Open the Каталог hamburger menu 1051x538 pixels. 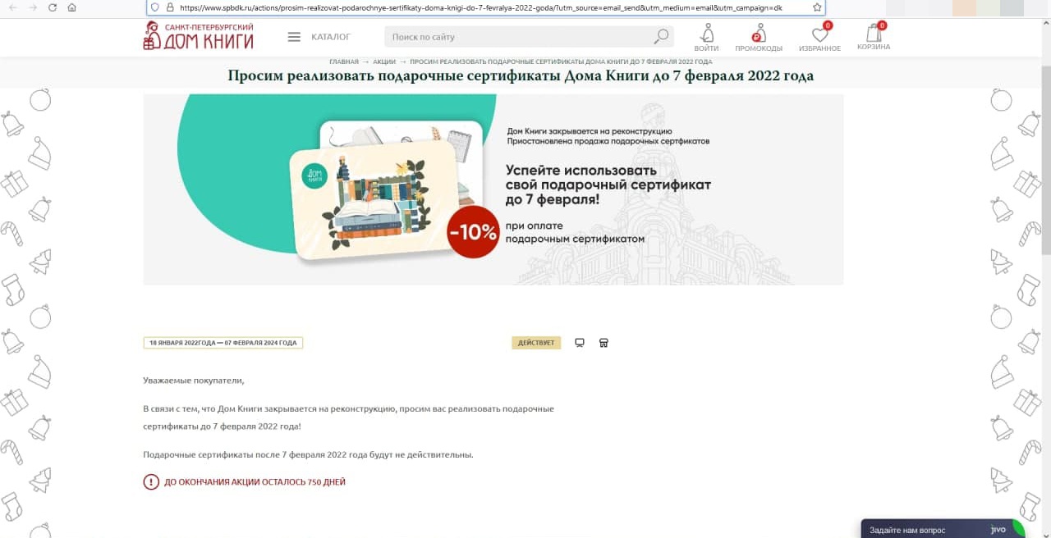[319, 37]
